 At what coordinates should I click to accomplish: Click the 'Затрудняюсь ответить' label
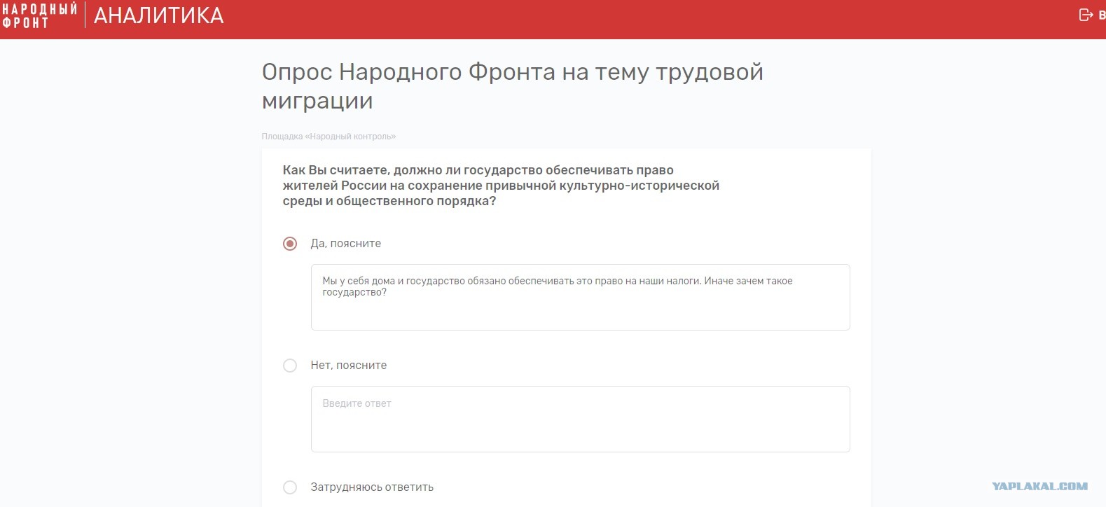click(372, 487)
